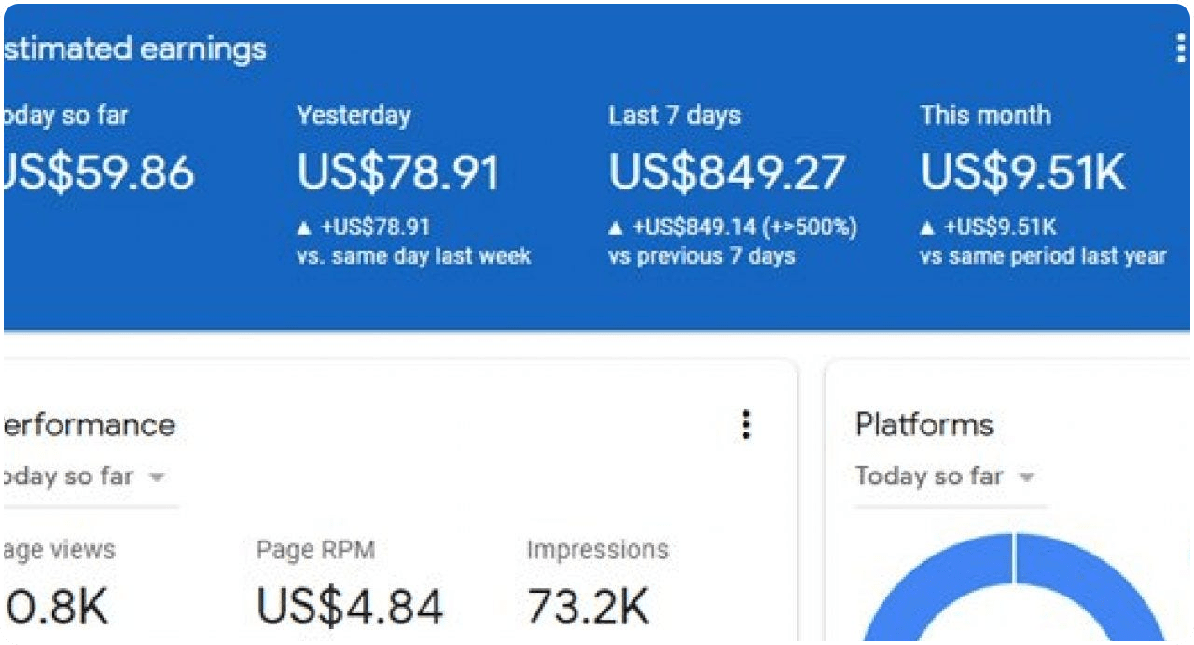Select the This month US$9.51K figure
The image size is (1194, 645).
point(1022,173)
